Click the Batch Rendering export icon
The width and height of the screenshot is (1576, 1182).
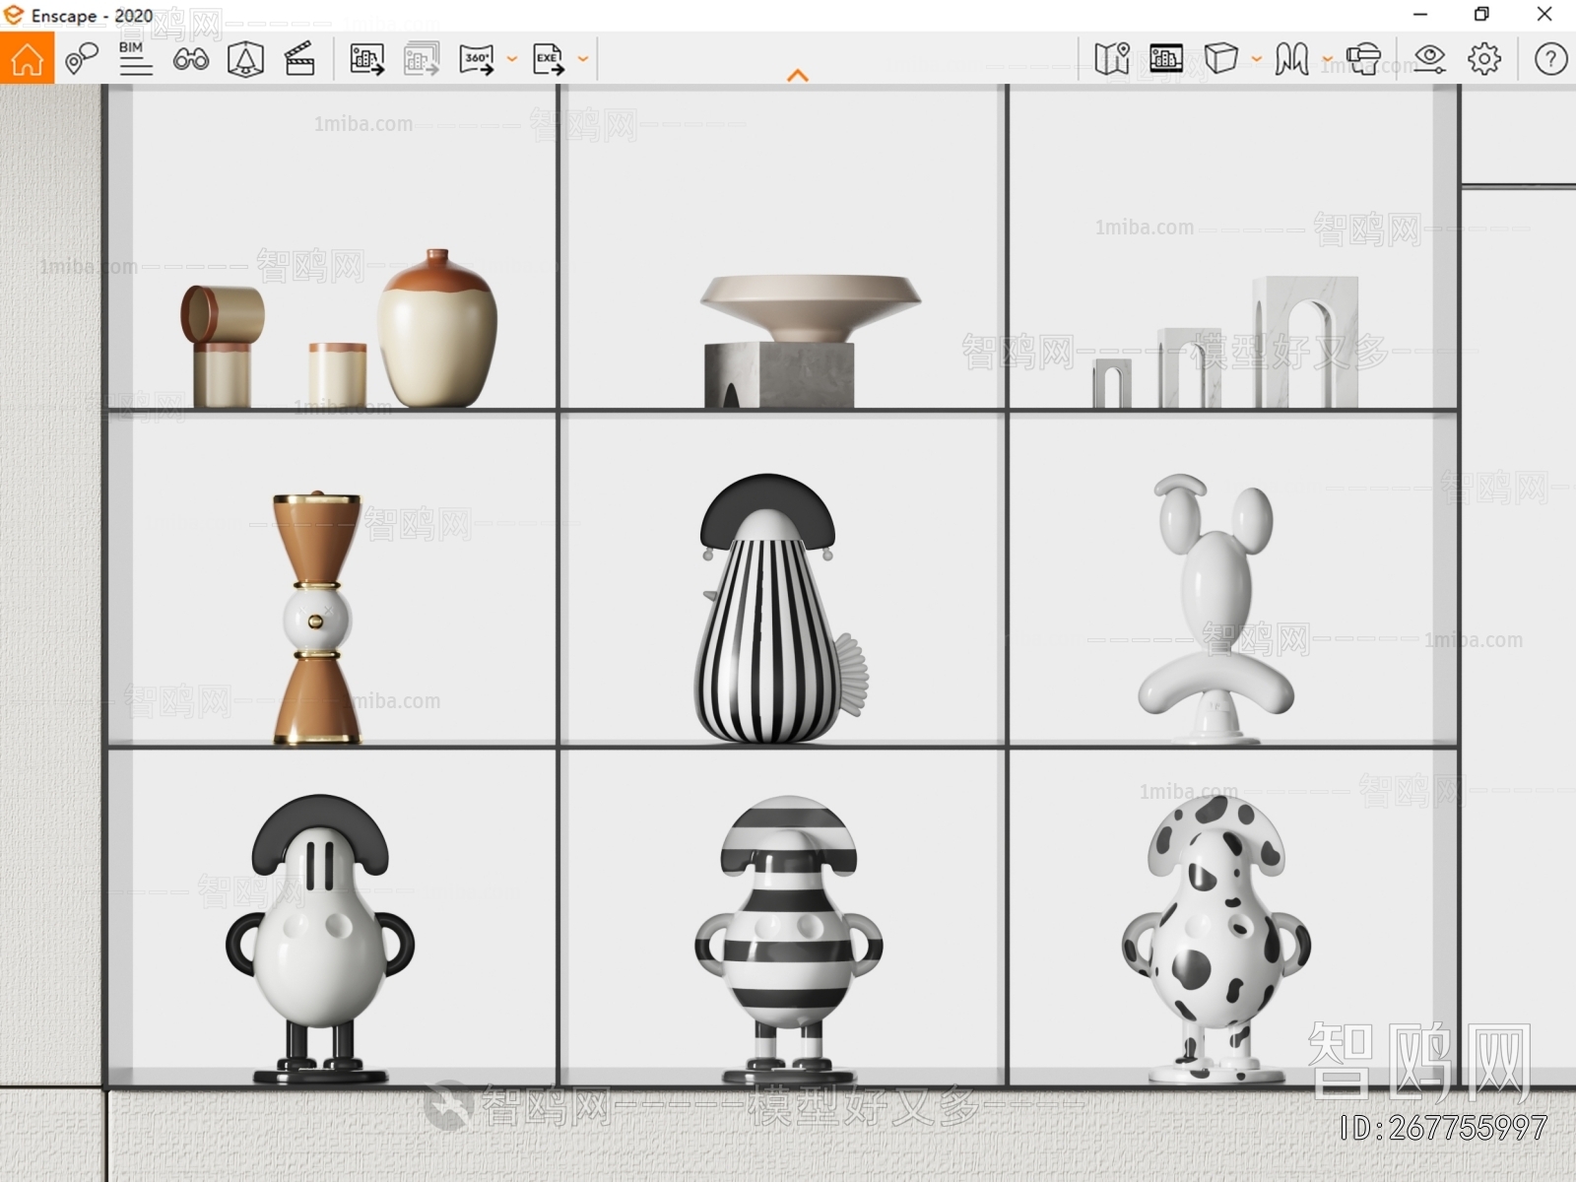click(x=422, y=59)
